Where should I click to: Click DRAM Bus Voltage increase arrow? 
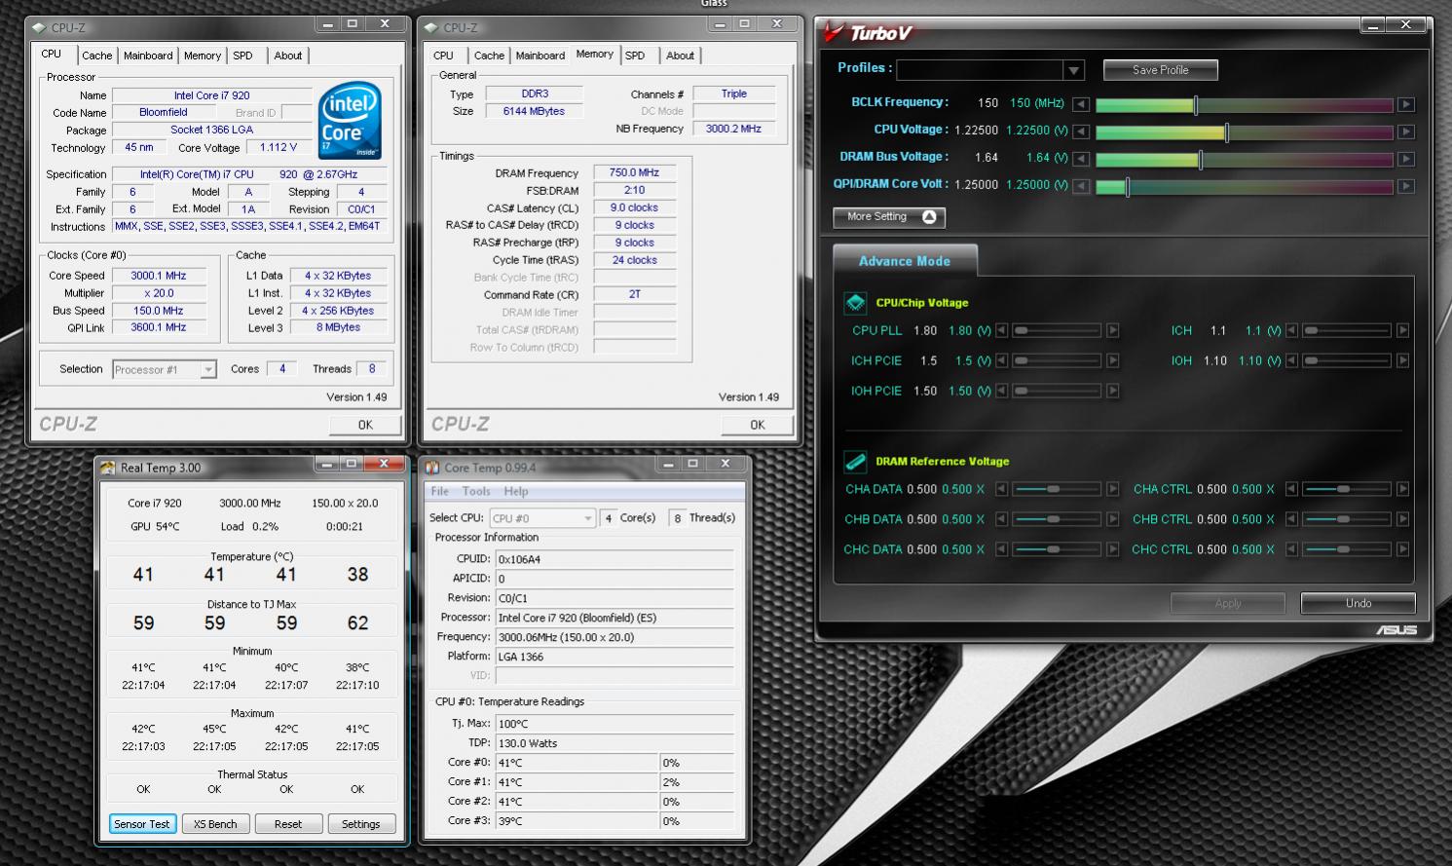pos(1405,159)
